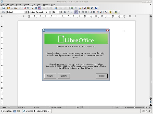Toggle Underline formatting

(x=71, y=12)
